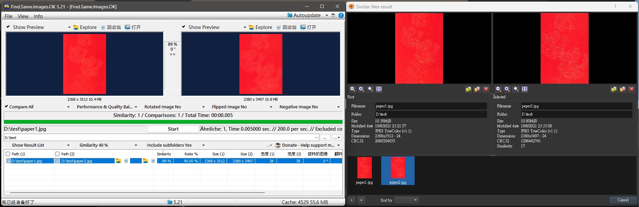Check the Path (2) column checkbox
Viewport: 639px width, 207px height.
(58, 154)
